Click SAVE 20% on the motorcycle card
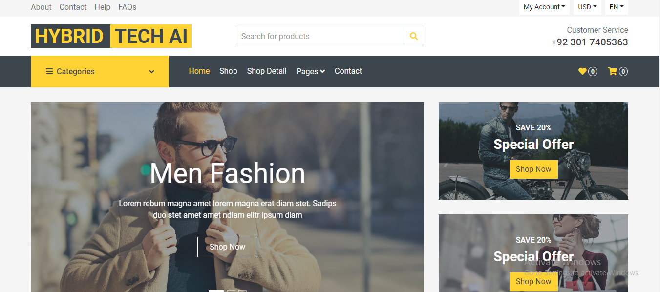 533,128
